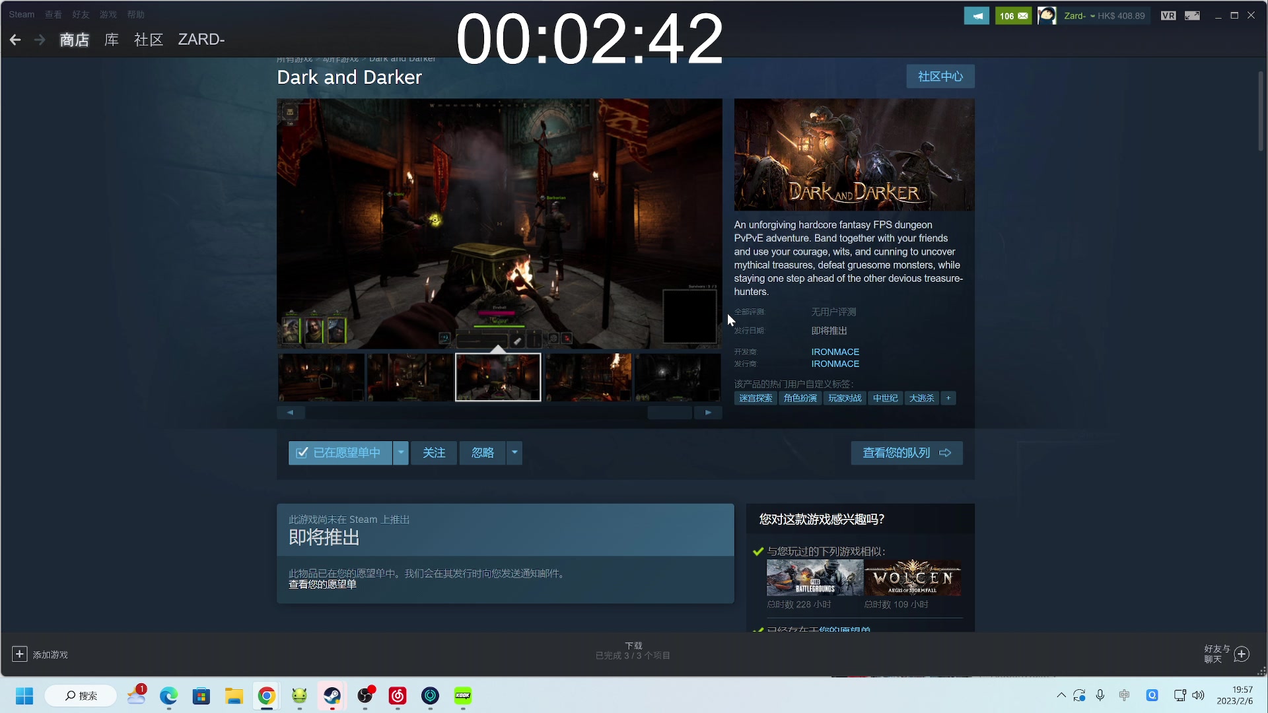Click the add game plus icon
The image size is (1268, 713).
click(x=20, y=654)
